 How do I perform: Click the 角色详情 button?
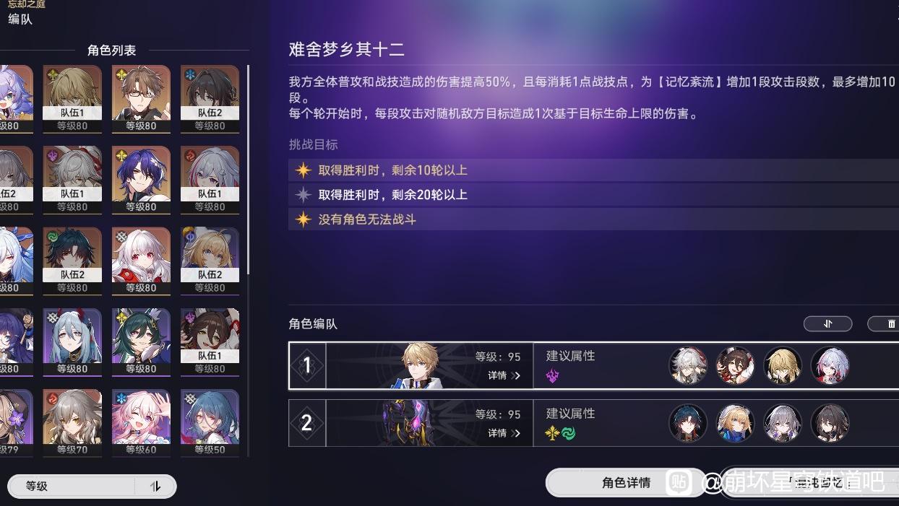626,483
